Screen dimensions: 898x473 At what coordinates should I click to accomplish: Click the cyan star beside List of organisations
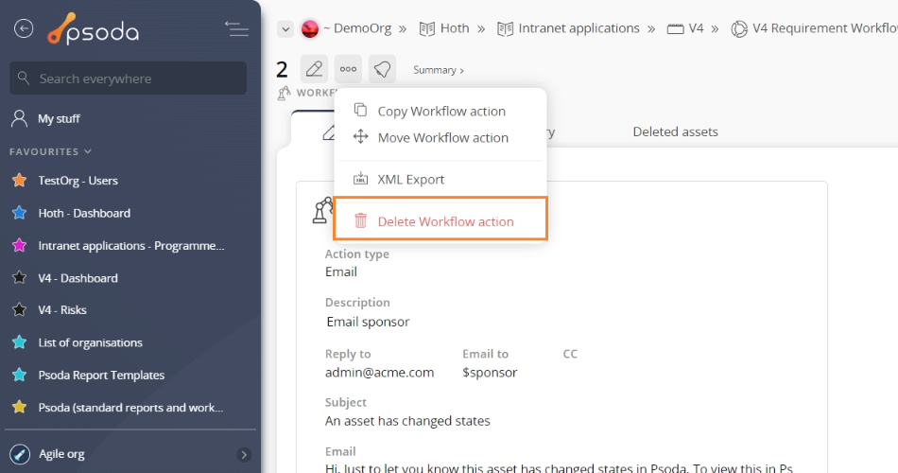coord(19,342)
